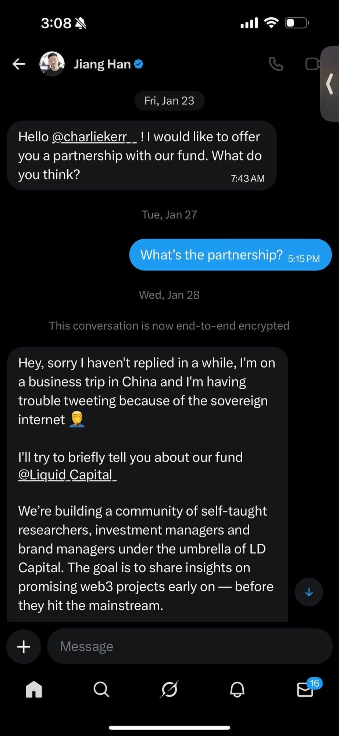Tap Jiang Han's name in header
The width and height of the screenshot is (339, 736).
(x=102, y=64)
